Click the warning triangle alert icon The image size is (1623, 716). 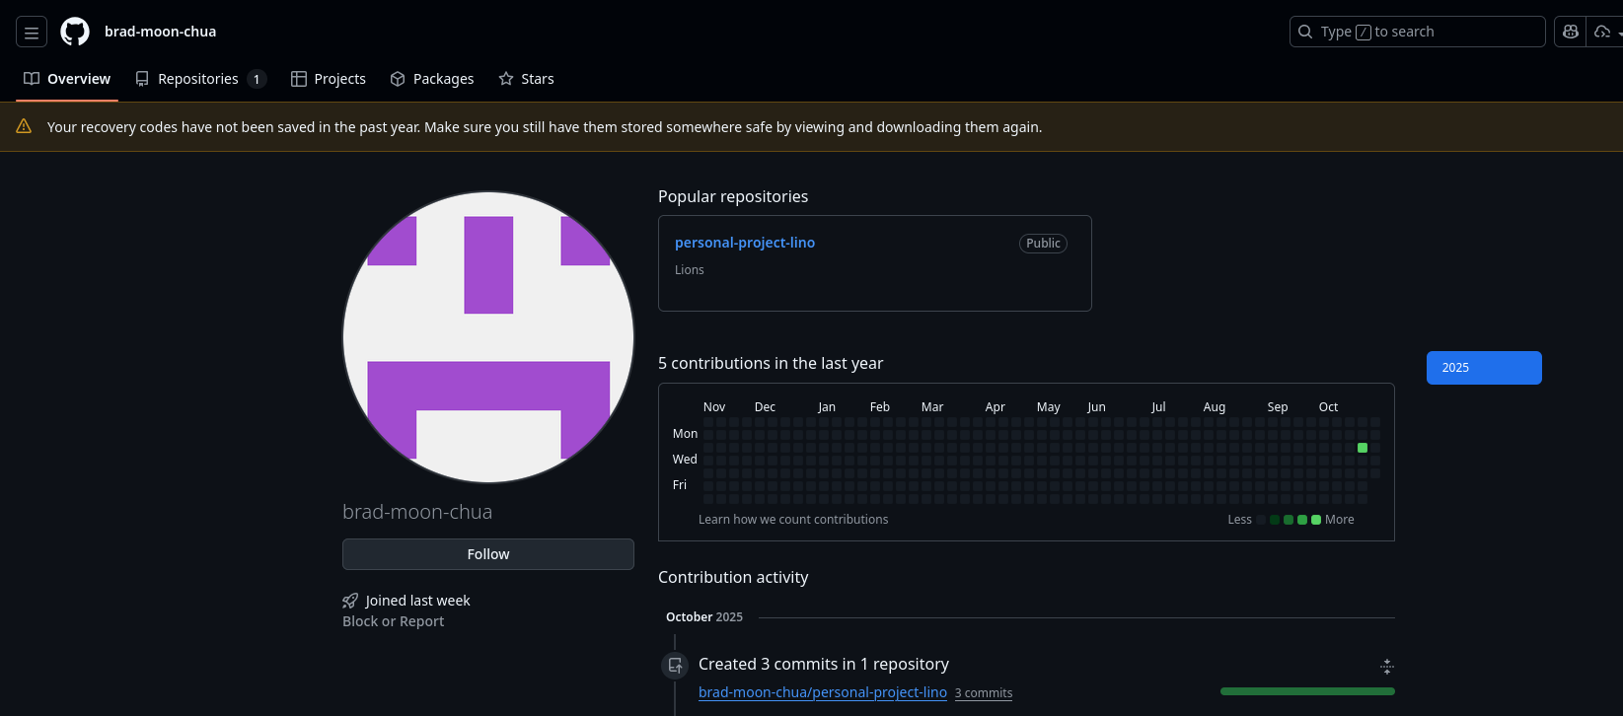(x=24, y=126)
